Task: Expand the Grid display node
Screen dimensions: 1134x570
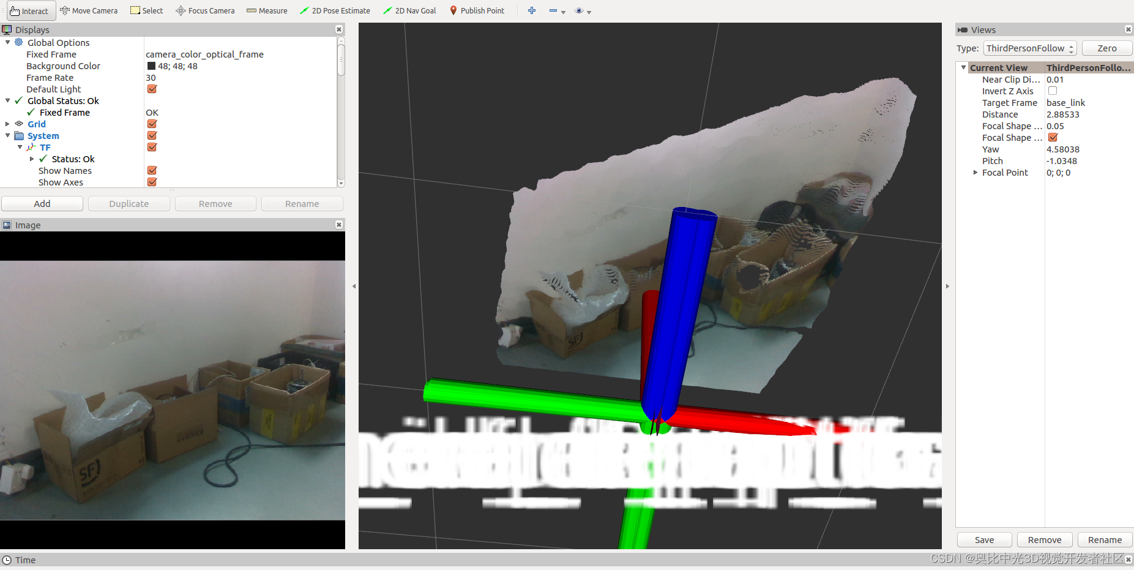Action: coord(7,124)
